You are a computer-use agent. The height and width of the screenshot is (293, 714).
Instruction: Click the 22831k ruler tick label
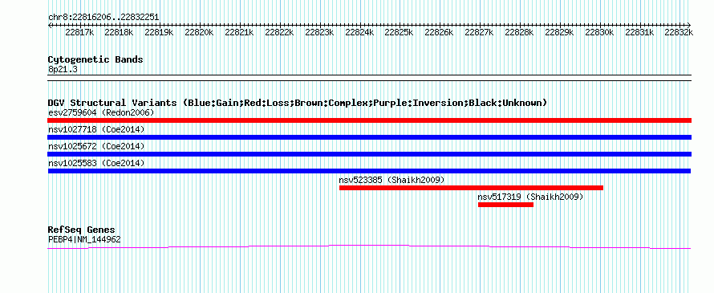(x=639, y=32)
